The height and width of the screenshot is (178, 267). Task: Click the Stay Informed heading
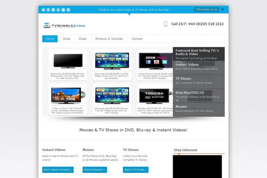(185, 150)
